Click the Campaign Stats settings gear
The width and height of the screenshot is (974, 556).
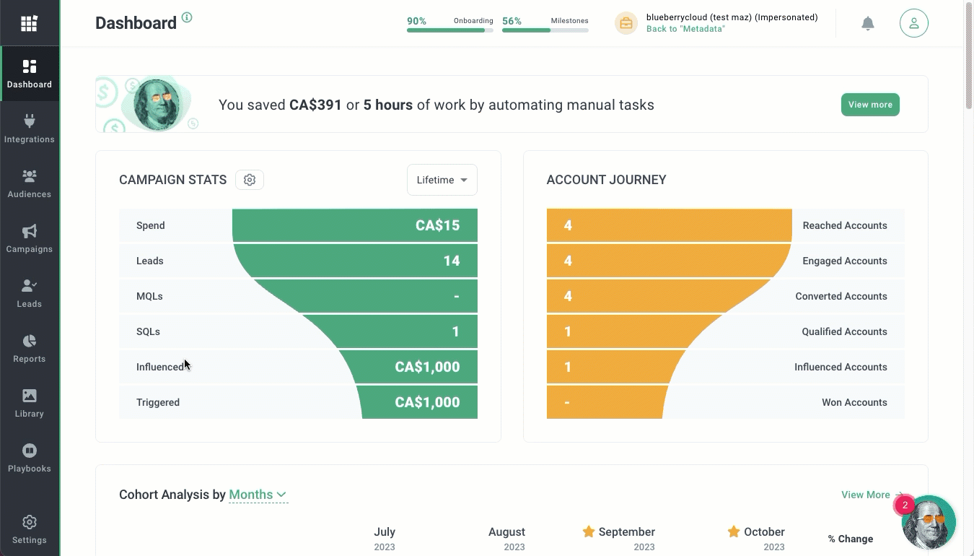[x=250, y=180]
